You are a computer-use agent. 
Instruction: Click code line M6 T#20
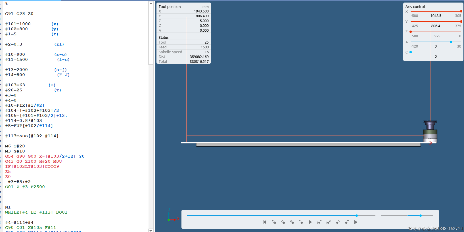pyautogui.click(x=15, y=146)
